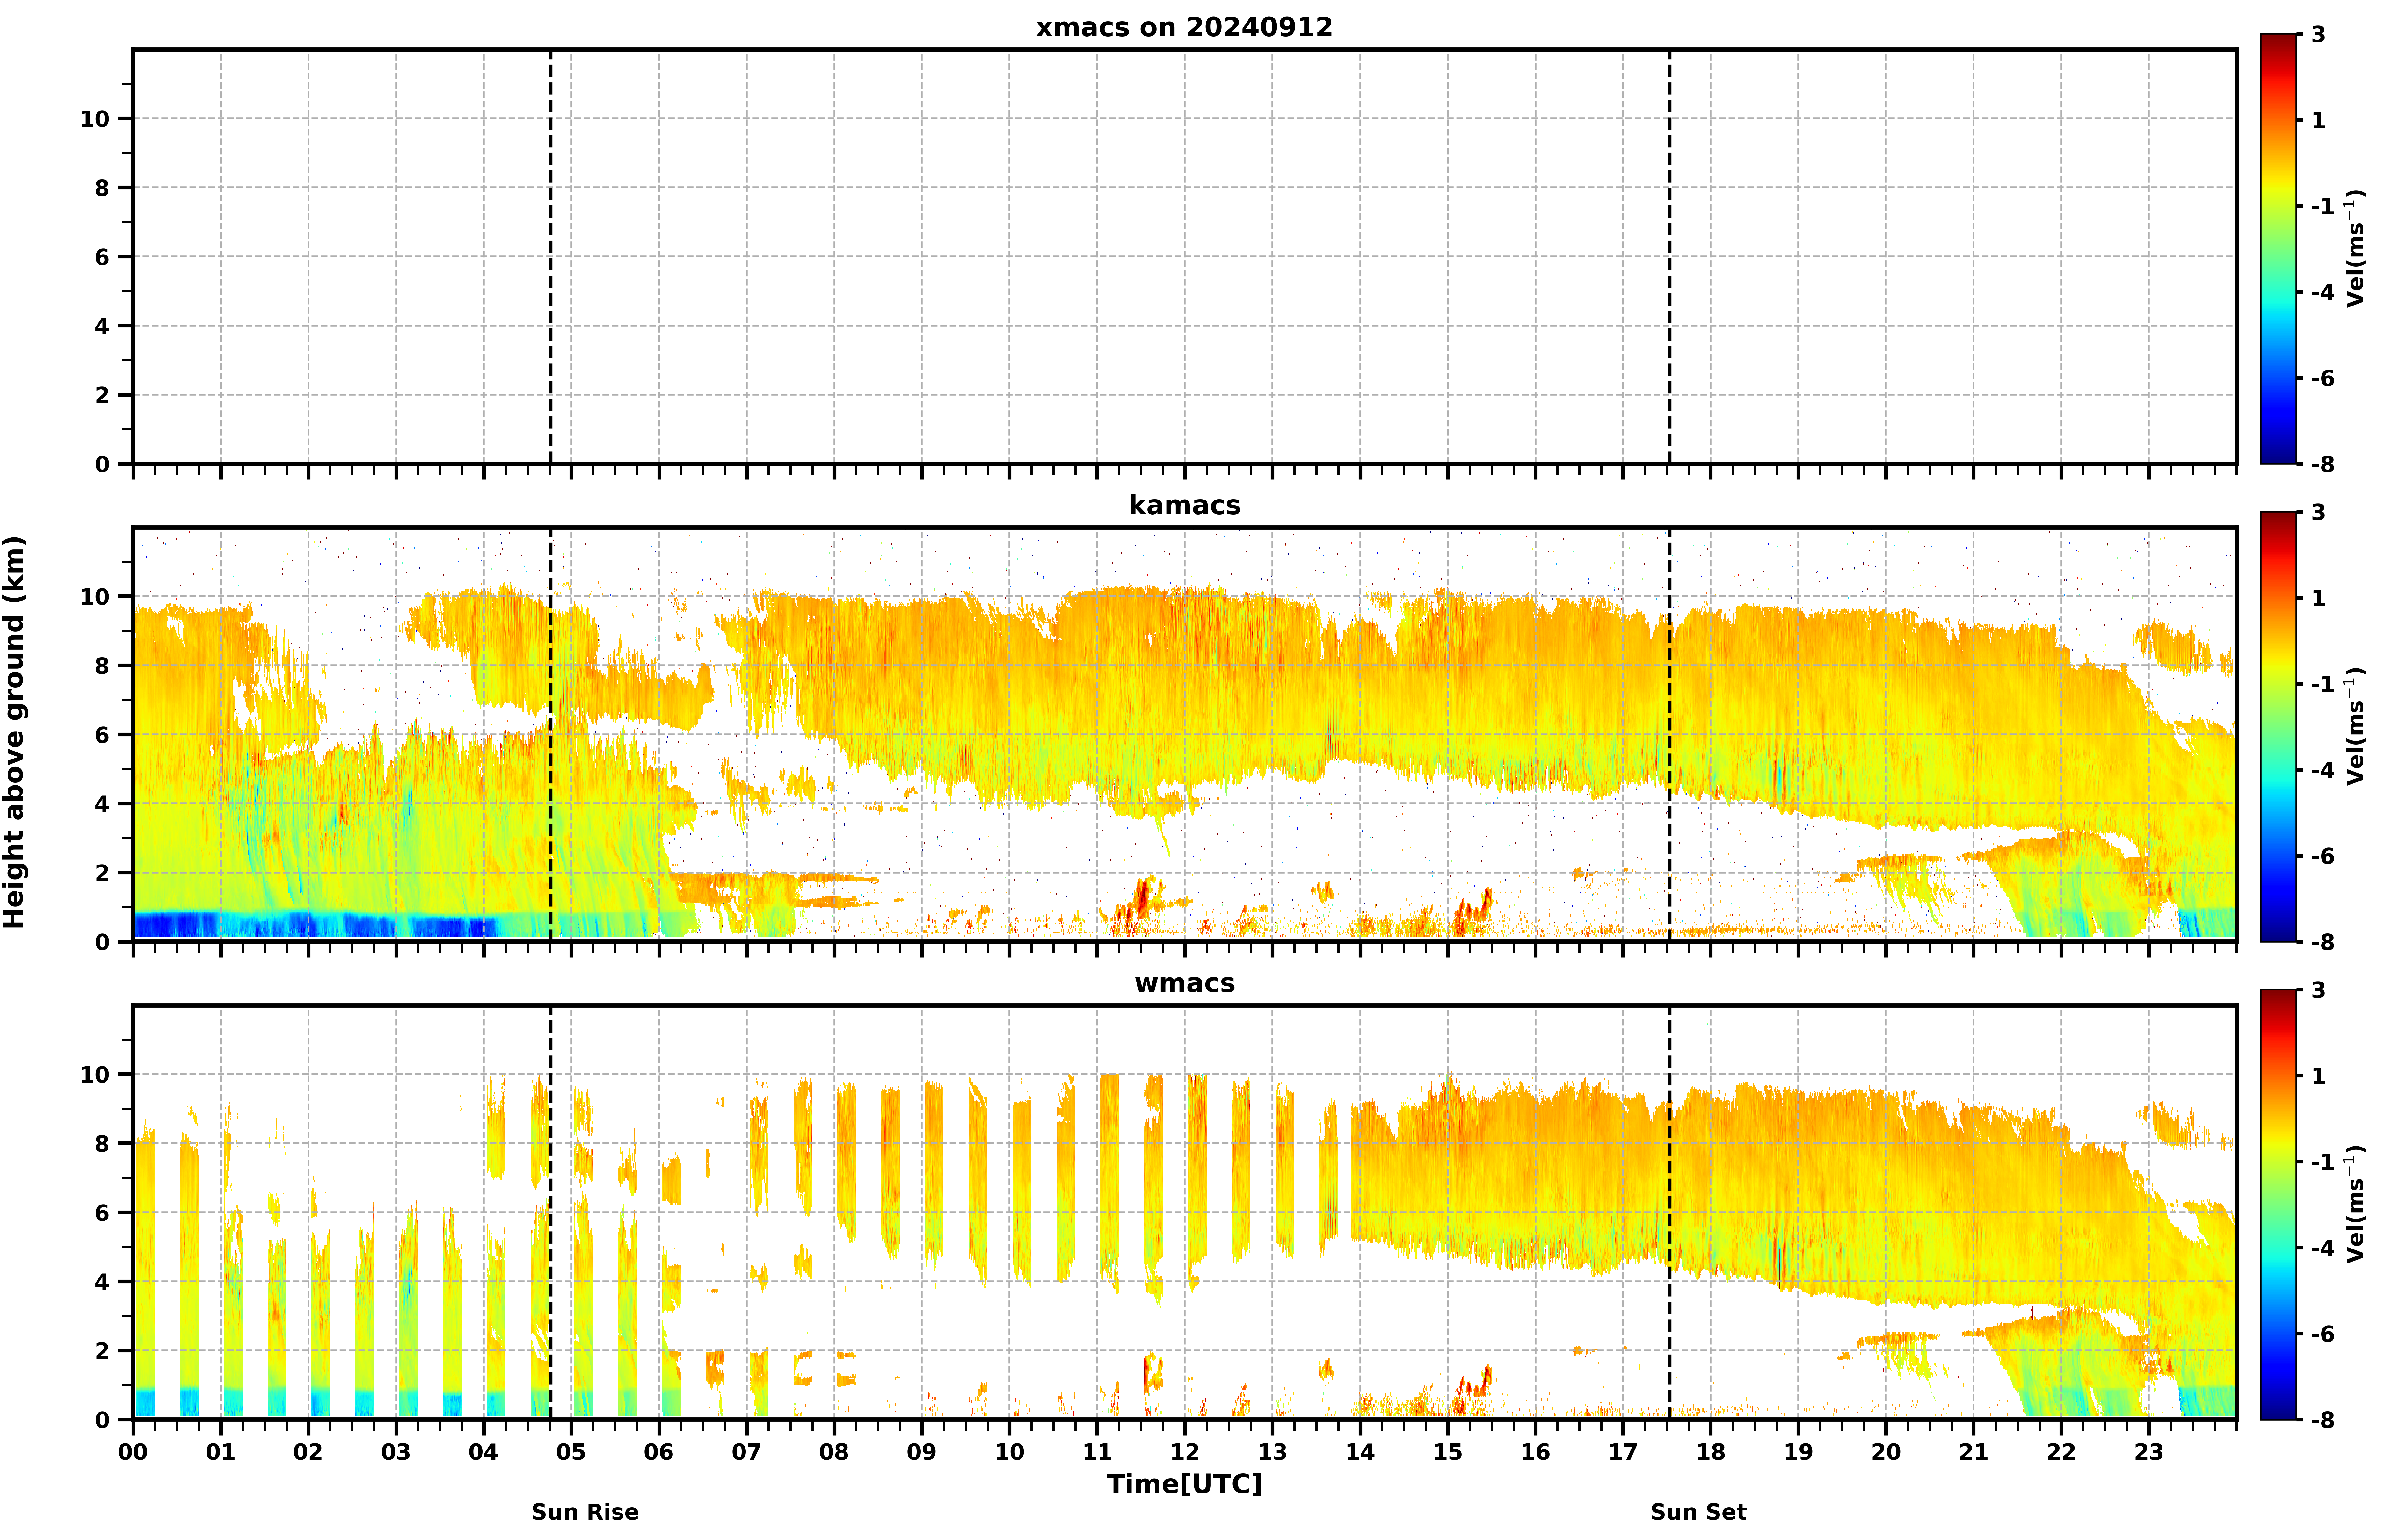Image resolution: width=2384 pixels, height=1540 pixels.
Task: Click the '10' height tick of xmacs panel
Action: 94,119
